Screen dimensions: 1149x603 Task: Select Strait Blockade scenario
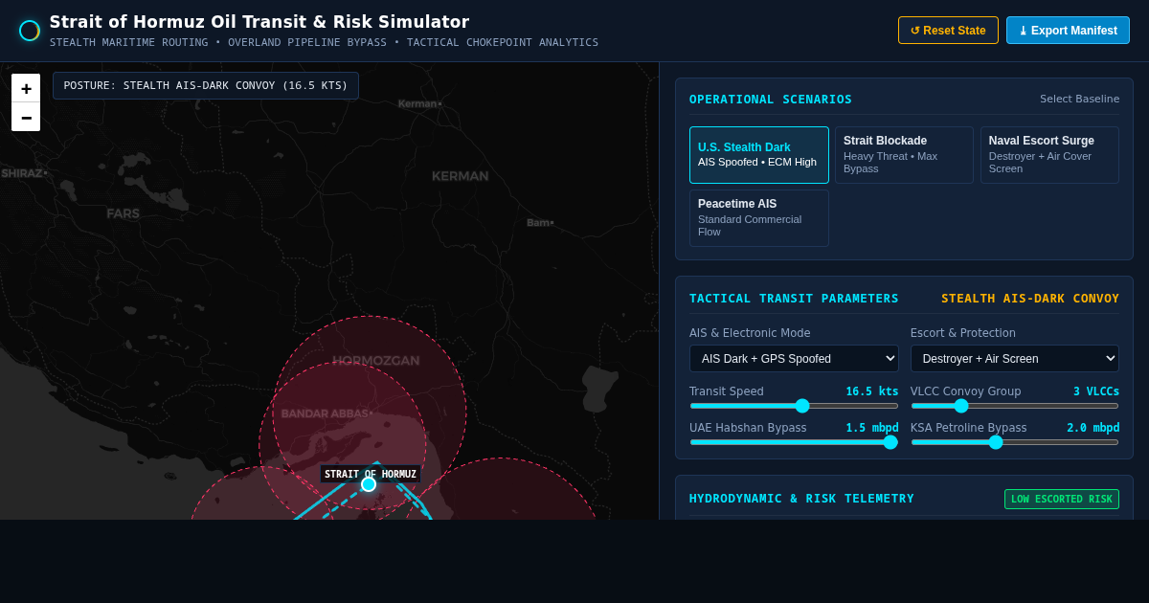pos(904,155)
